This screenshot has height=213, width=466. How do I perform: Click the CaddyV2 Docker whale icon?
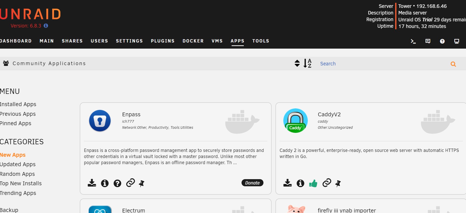(x=438, y=122)
